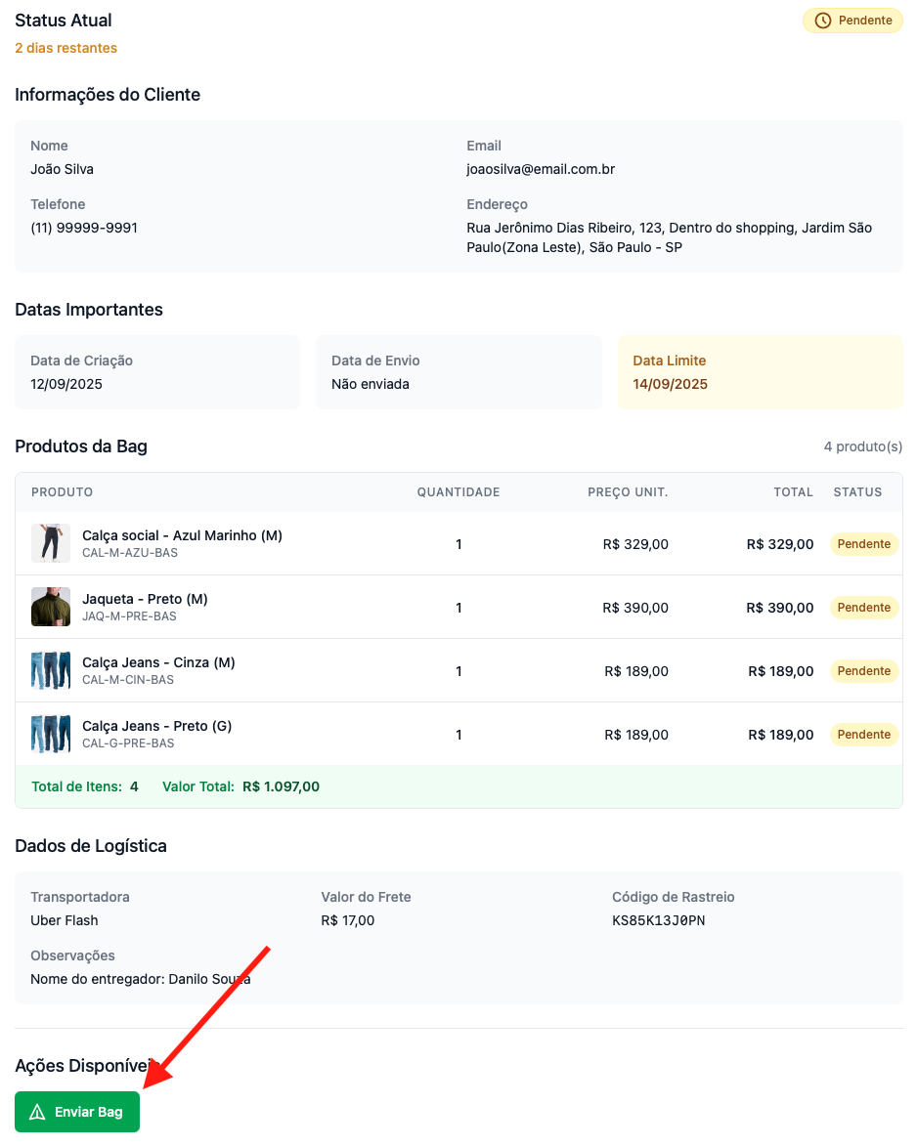The height and width of the screenshot is (1146, 917).
Task: Click the clock icon in the Pendente status badge
Action: point(823,21)
